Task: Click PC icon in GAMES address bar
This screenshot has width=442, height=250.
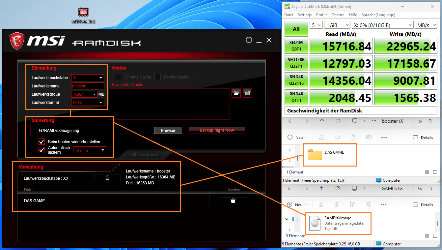Action: click(355, 188)
